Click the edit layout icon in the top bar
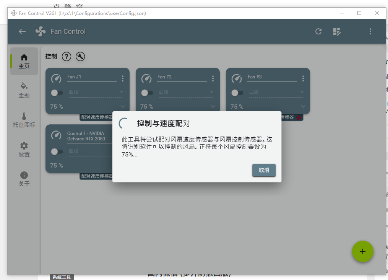 coord(337,31)
